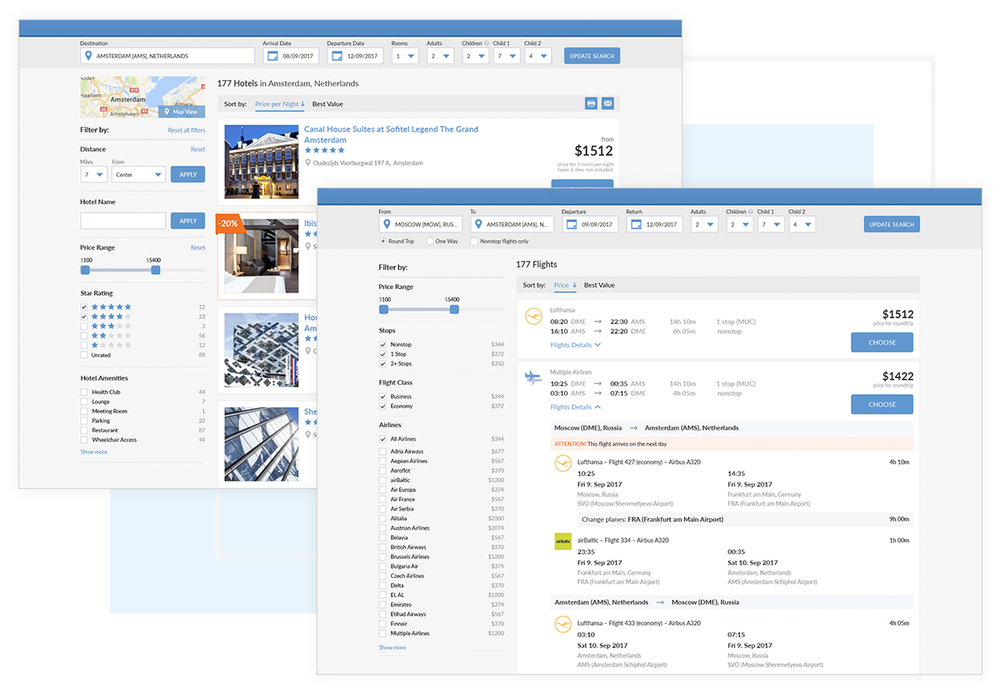Image resolution: width=1000 pixels, height=694 pixels.
Task: Click Canal House Suites hotel photo
Action: tap(262, 162)
